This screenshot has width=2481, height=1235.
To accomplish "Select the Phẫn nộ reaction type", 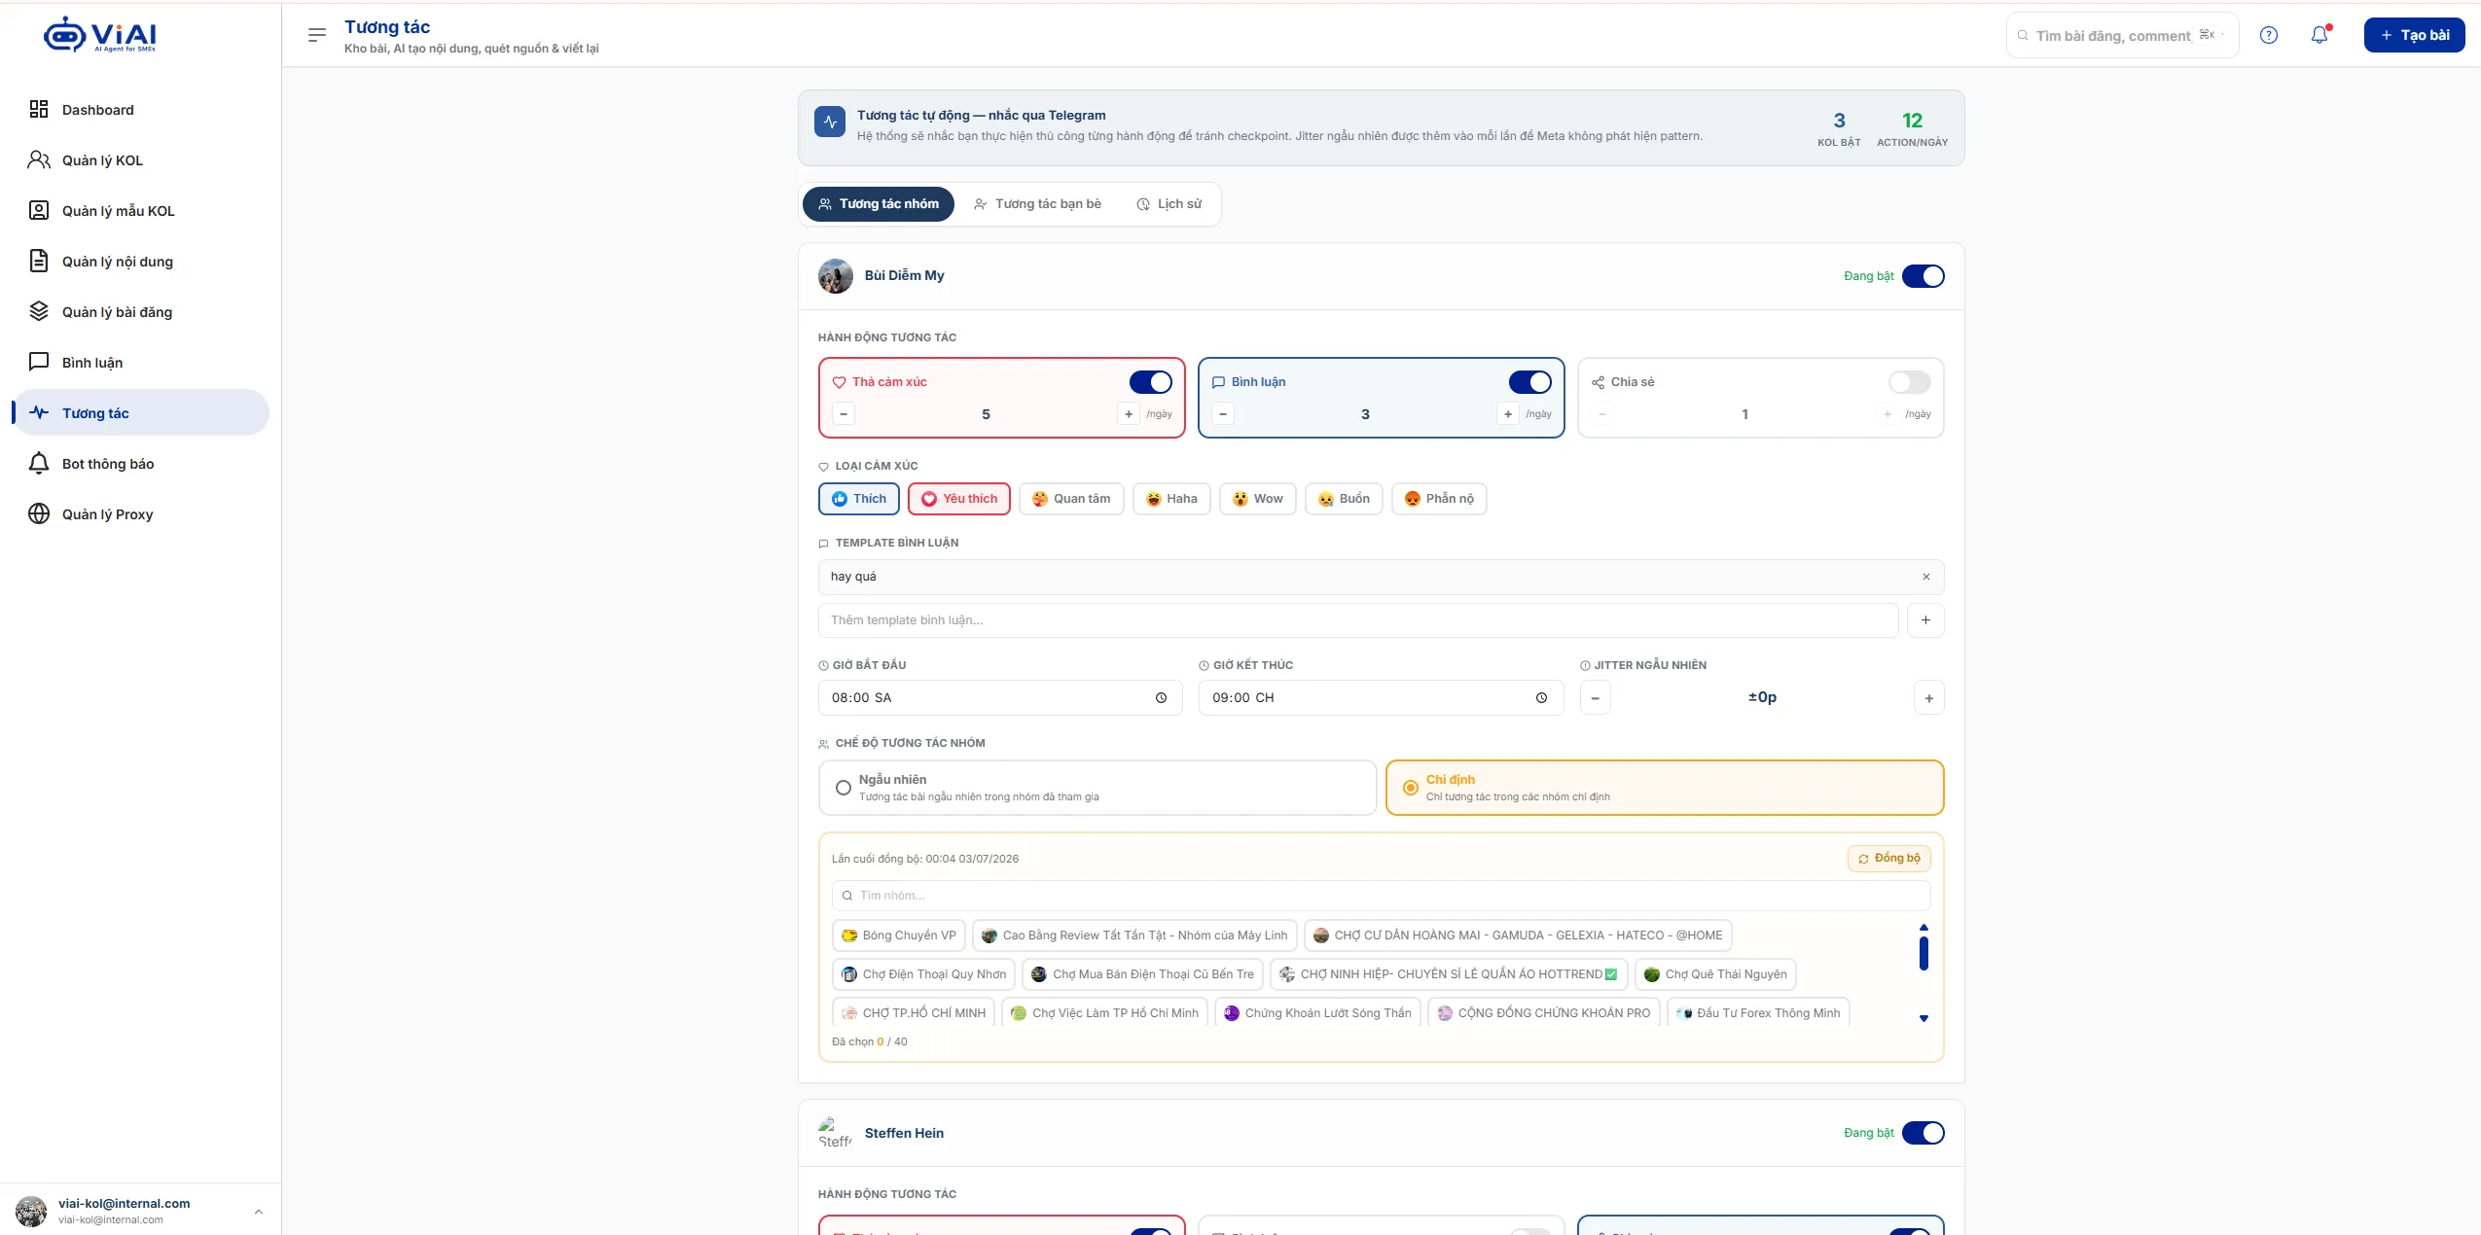I will [1439, 499].
